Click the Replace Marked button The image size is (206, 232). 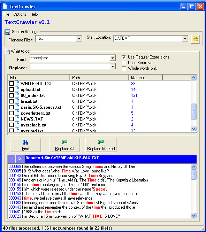(x=101, y=145)
